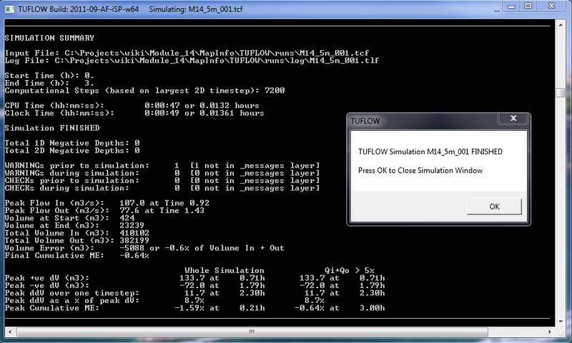The image size is (572, 343).
Task: Click the console window system menu icon
Action: pos(9,8)
